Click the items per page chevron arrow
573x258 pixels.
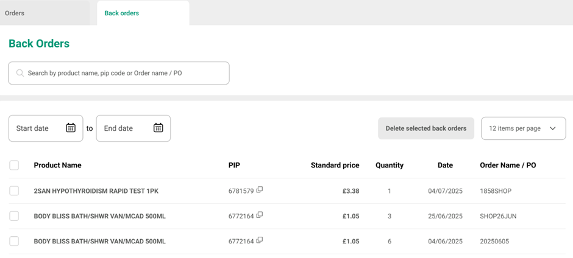(x=553, y=128)
